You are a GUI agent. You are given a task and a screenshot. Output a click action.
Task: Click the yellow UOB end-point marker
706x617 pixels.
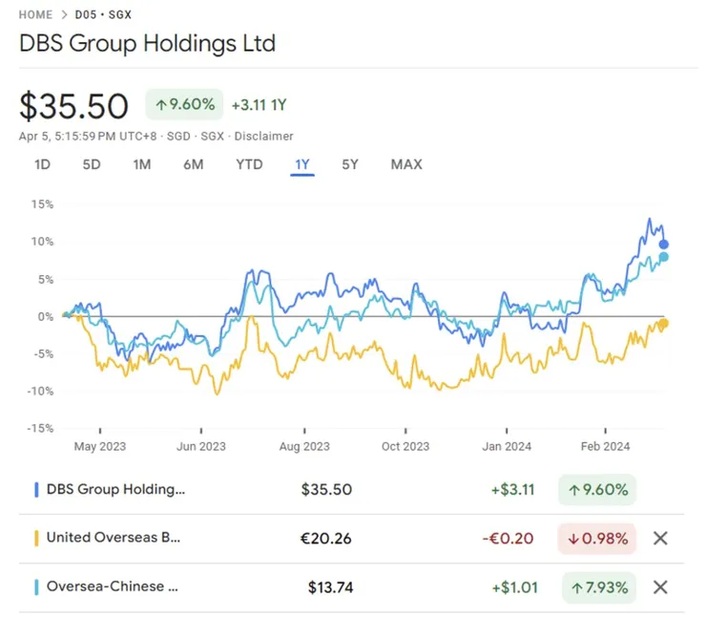pyautogui.click(x=664, y=323)
